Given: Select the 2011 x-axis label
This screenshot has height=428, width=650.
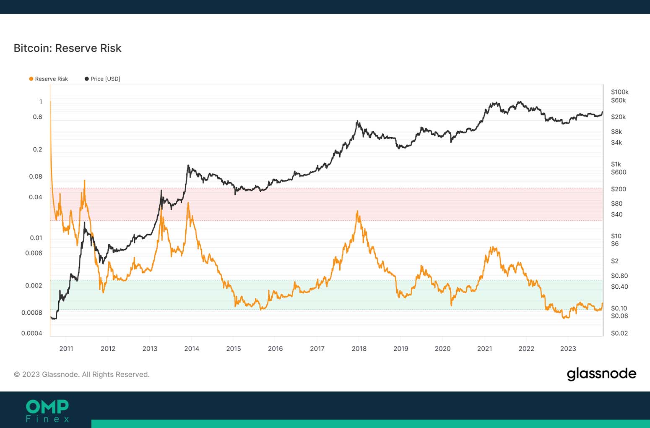Looking at the screenshot, I should (x=66, y=349).
